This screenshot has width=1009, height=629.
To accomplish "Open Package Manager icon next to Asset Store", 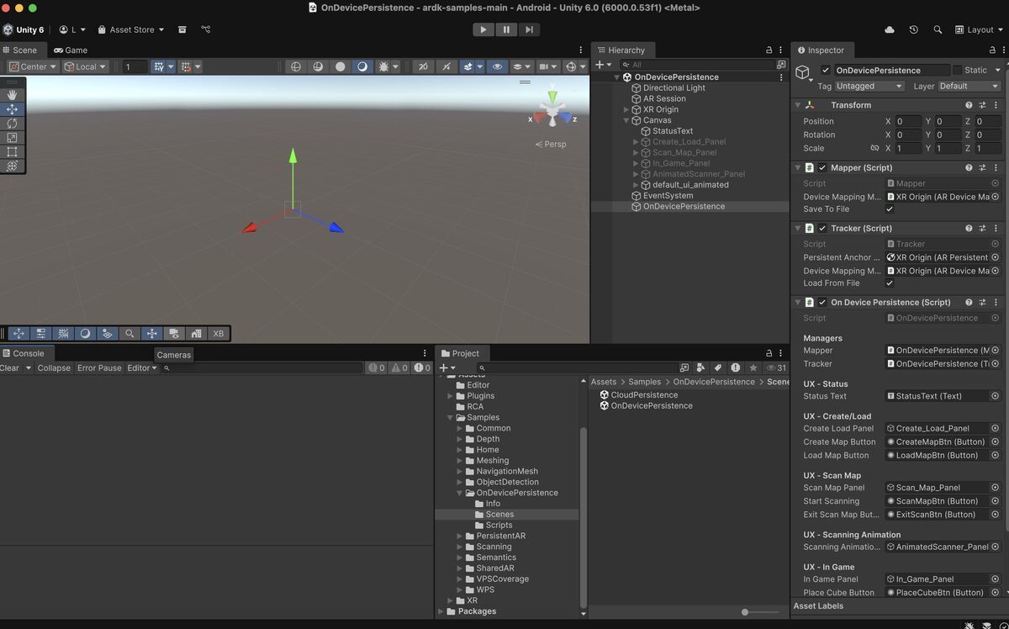I will [x=182, y=29].
